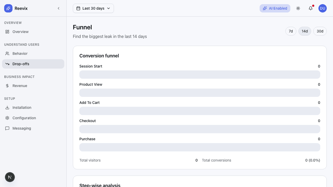The height and width of the screenshot is (187, 333).
Task: Select the 14d time range button
Action: 305,31
